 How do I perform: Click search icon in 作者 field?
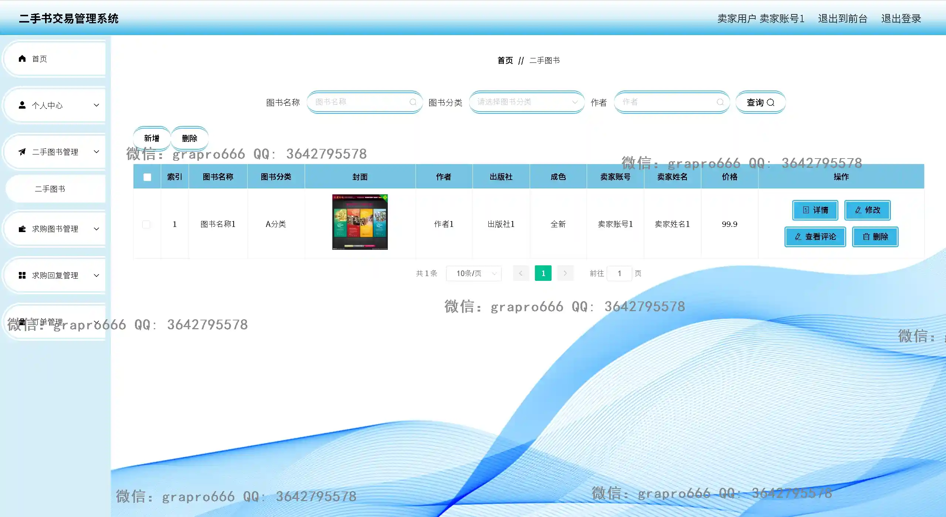pos(720,102)
